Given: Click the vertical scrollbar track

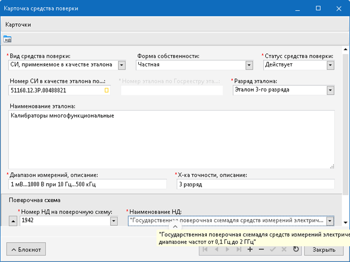Looking at the screenshot, I should coord(346,136).
